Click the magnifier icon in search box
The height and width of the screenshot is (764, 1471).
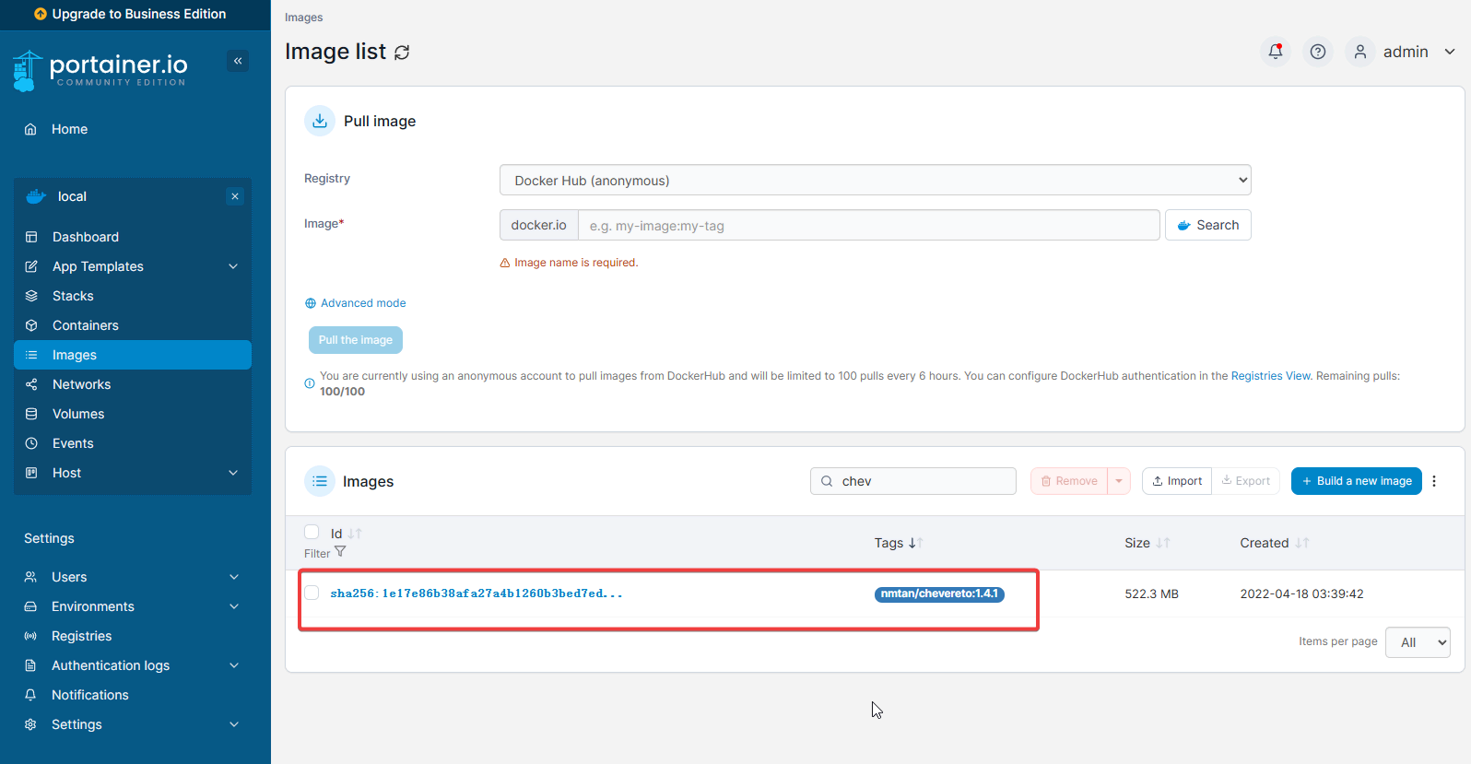pyautogui.click(x=827, y=481)
